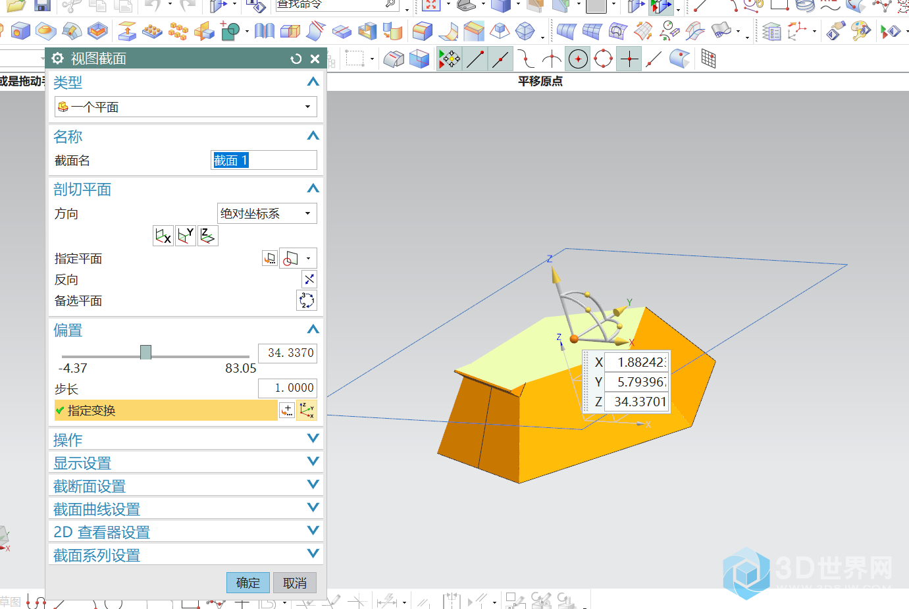
Task: Toggle the enable snap point button
Action: coord(450,59)
